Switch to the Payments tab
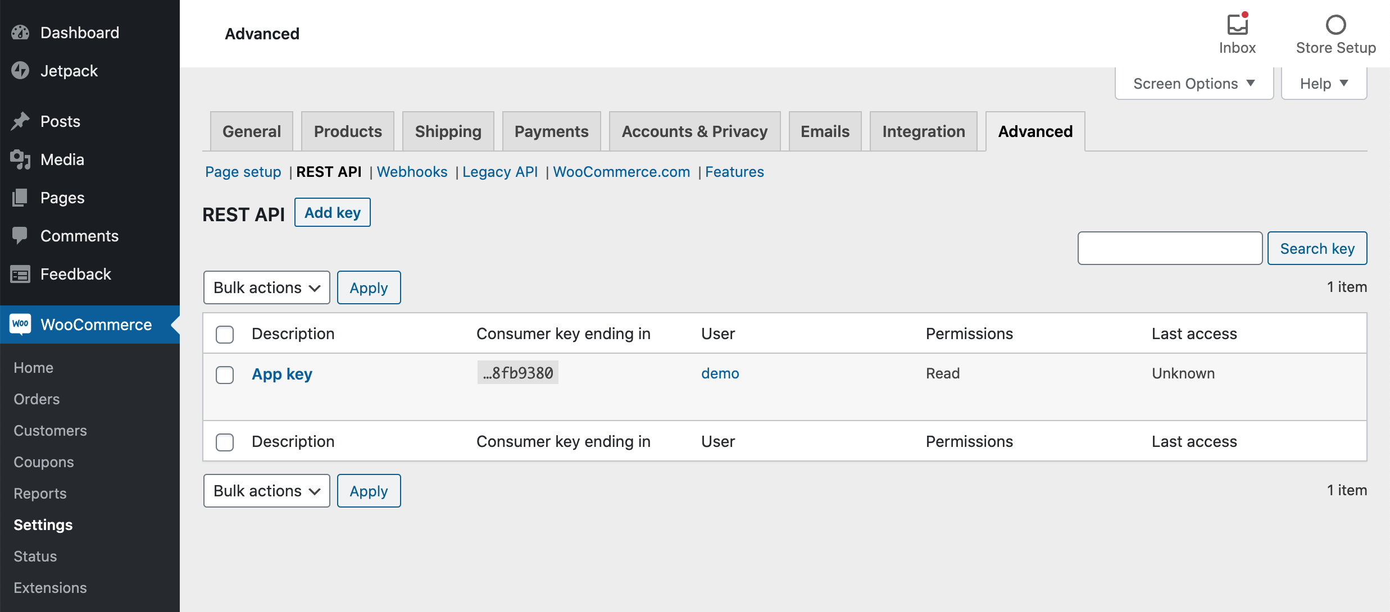Image resolution: width=1390 pixels, height=612 pixels. pyautogui.click(x=551, y=131)
